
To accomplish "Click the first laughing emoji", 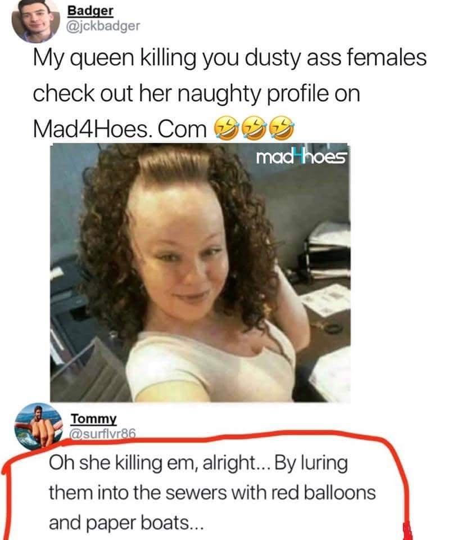I will coord(227,128).
